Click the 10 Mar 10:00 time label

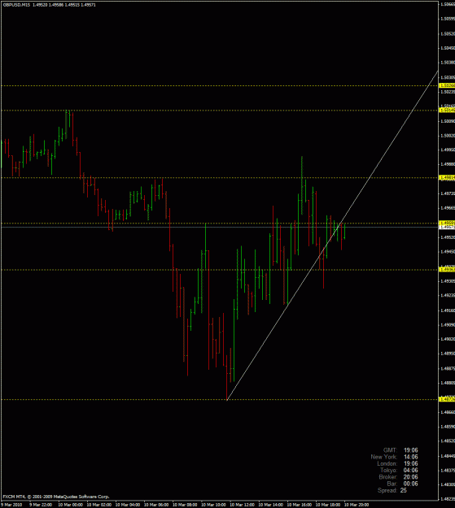[213, 505]
